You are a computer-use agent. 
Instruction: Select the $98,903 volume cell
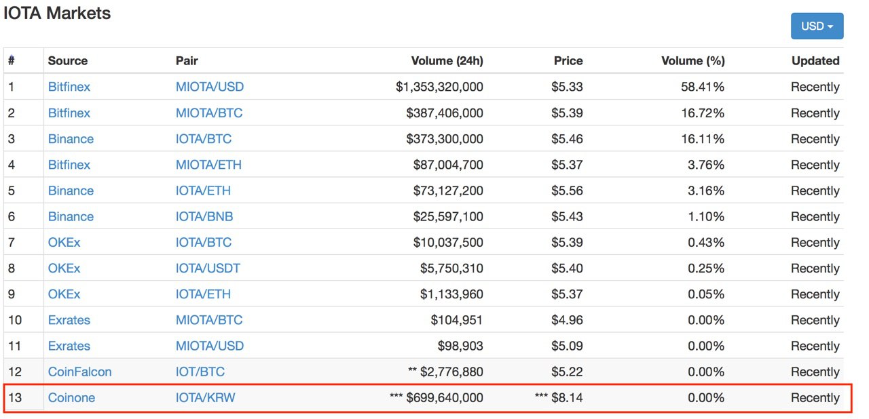tap(460, 346)
